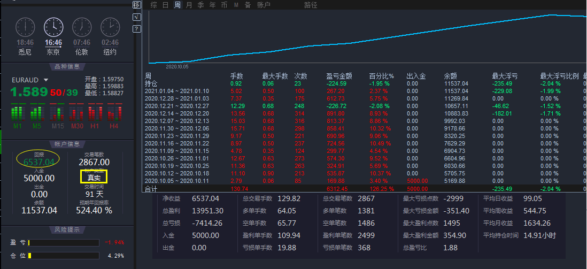Select the 持仓 open positions row
This screenshot has height=269, width=587.
click(365, 83)
